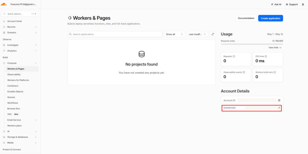This screenshot has height=154, width=308.
Task: Open the Support menu
Action: tap(292, 4)
